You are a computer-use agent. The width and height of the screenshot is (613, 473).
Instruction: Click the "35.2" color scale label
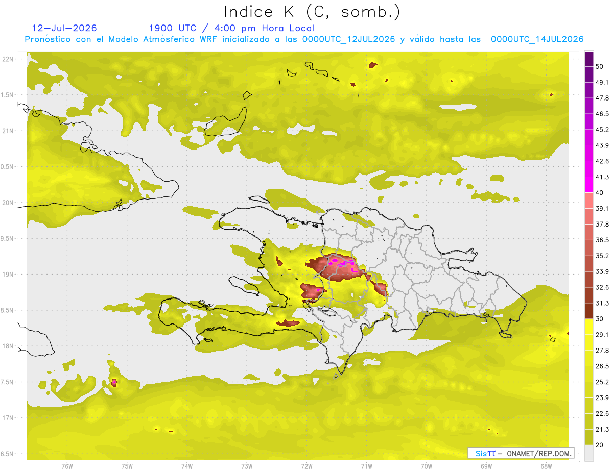[x=602, y=256]
